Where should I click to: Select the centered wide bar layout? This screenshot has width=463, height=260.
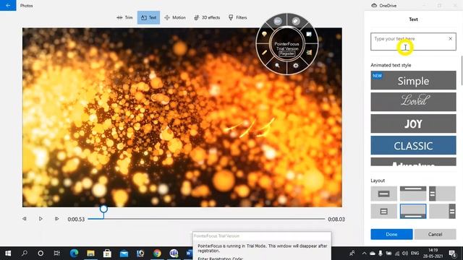coord(384,194)
